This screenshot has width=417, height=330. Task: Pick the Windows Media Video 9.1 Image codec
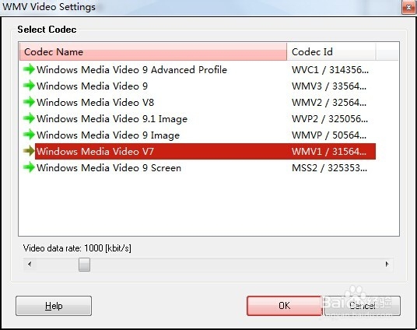112,119
